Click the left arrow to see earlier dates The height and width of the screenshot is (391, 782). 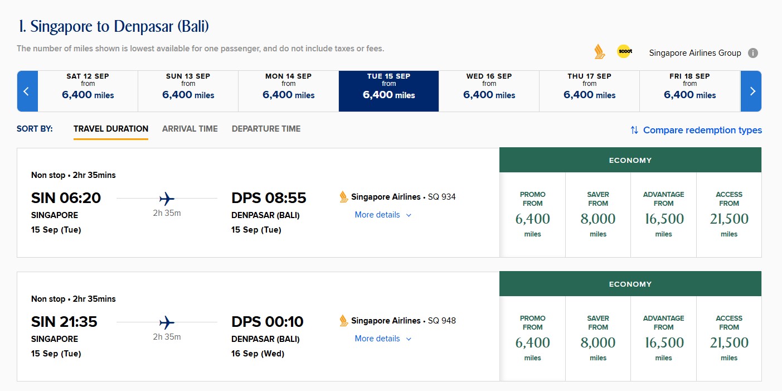(x=27, y=91)
